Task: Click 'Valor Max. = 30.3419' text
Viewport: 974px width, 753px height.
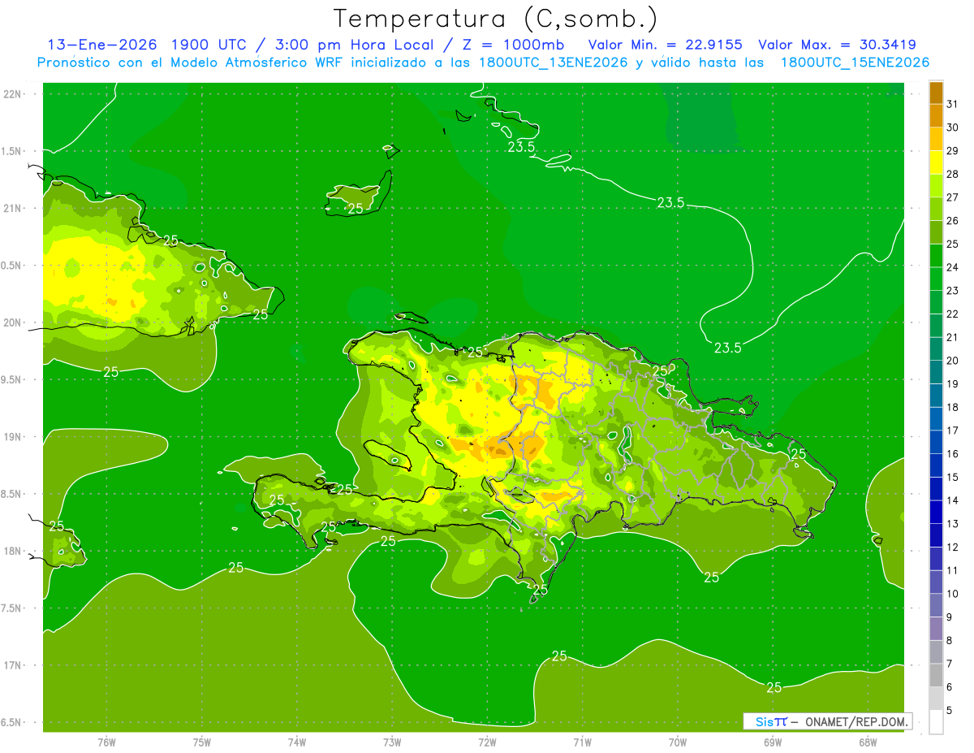Action: pyautogui.click(x=837, y=45)
